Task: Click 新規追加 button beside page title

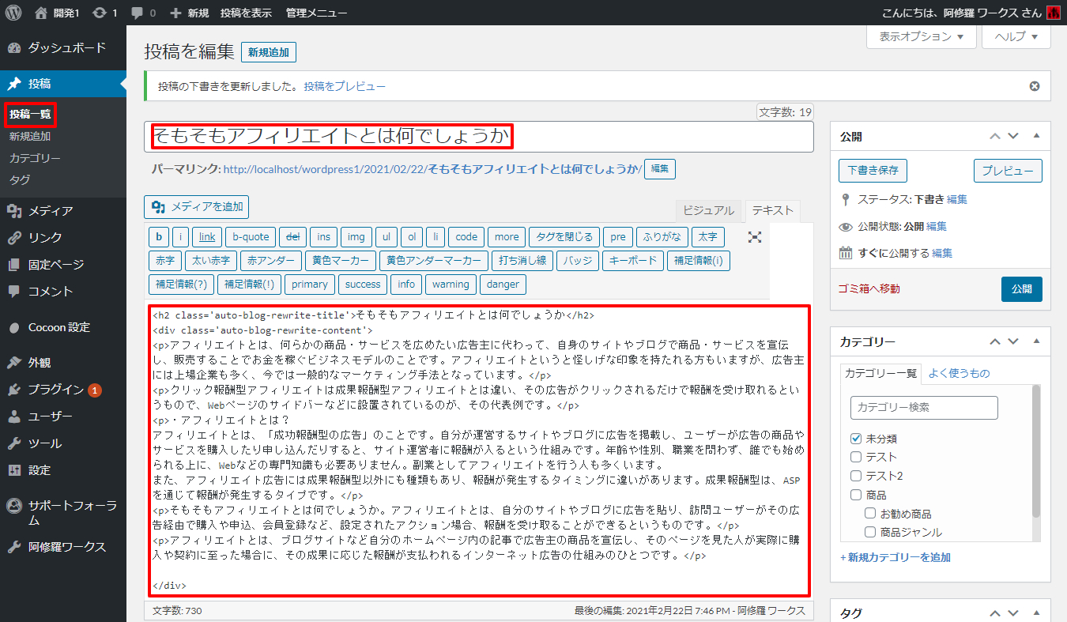Action: (269, 52)
